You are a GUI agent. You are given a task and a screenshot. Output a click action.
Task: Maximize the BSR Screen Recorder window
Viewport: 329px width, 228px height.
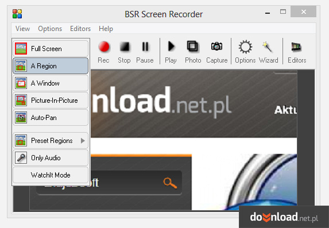(283, 11)
